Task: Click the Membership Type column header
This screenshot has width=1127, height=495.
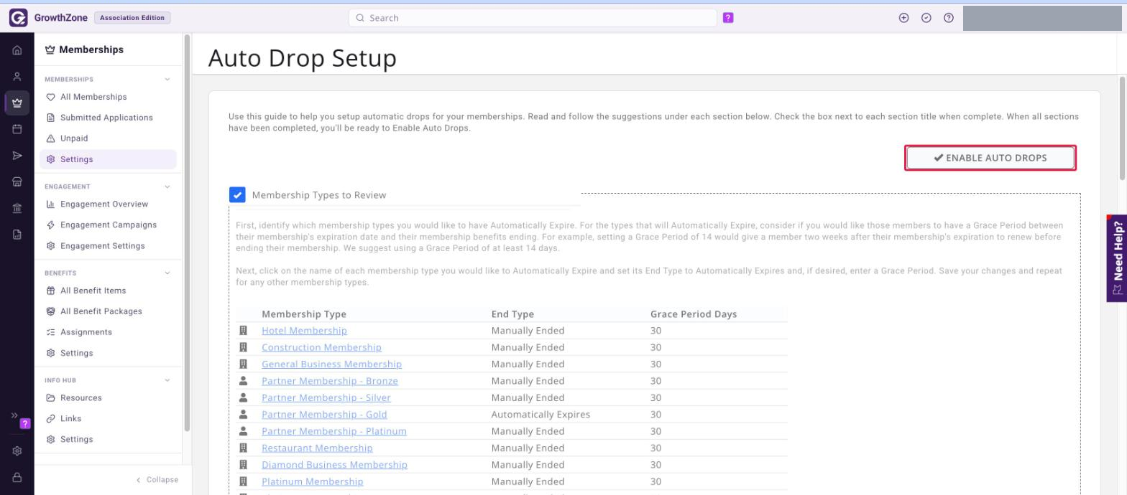Action: 304,314
